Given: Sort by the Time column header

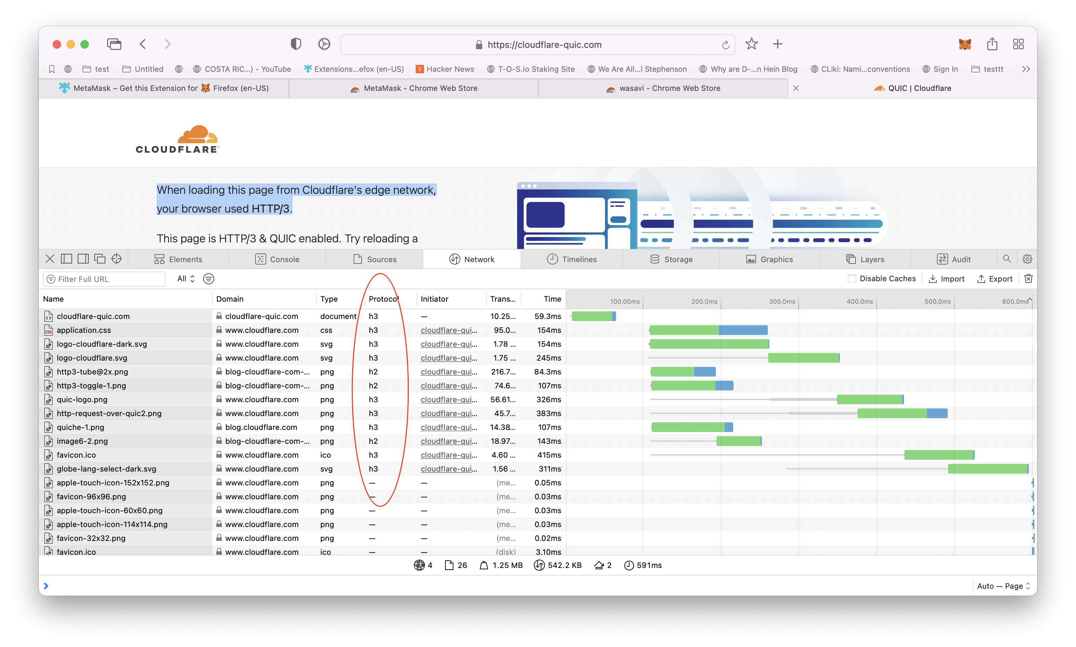Looking at the screenshot, I should [x=544, y=299].
